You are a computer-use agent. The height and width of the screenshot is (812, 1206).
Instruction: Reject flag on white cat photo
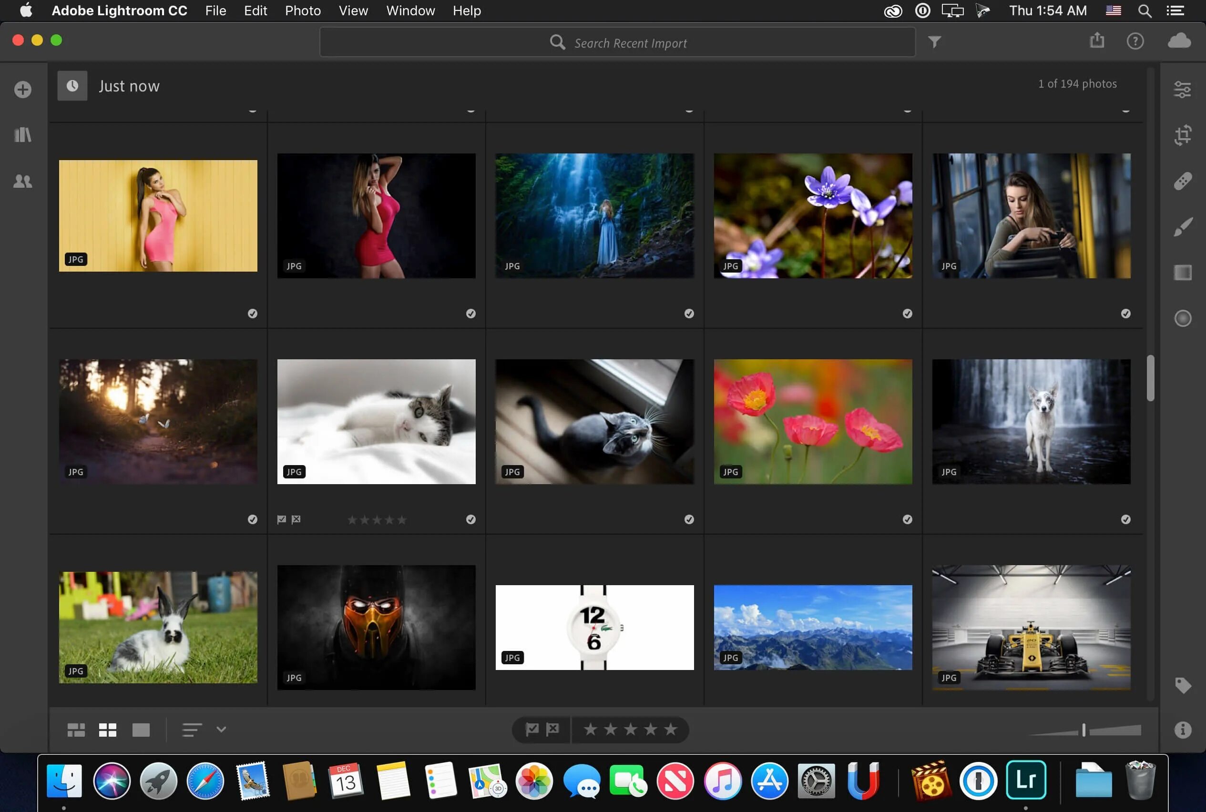point(296,519)
